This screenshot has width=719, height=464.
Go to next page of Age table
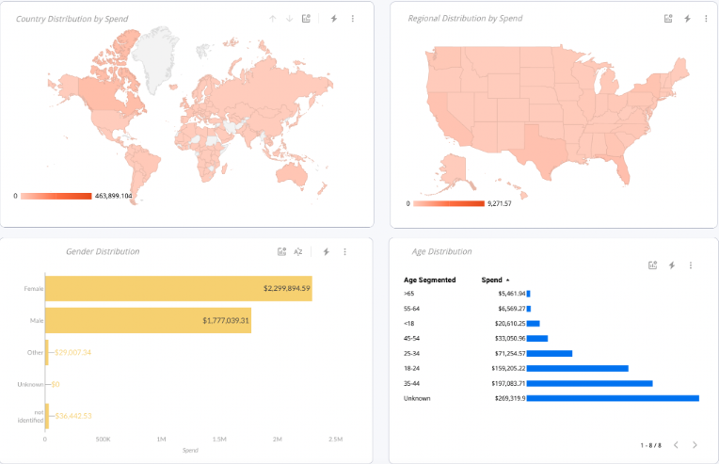695,445
